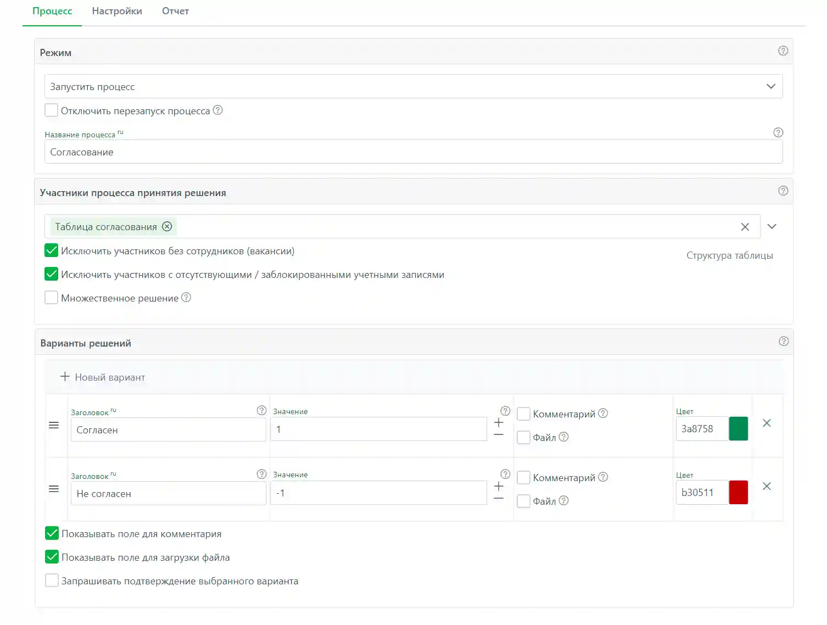Show help for Файл in Не согласен row
This screenshot has width=827, height=625.
563,500
